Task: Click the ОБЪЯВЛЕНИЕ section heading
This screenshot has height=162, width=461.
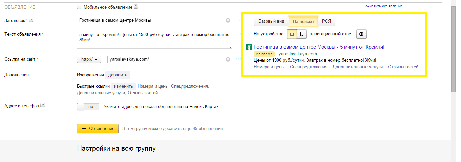Action: [20, 7]
